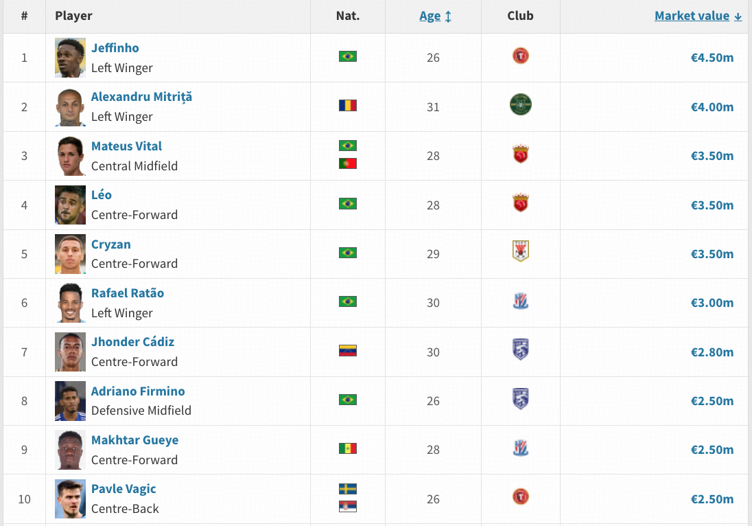This screenshot has height=526, width=752.
Task: Open Pavle Vagic's €2.50m market value
Action: [712, 499]
